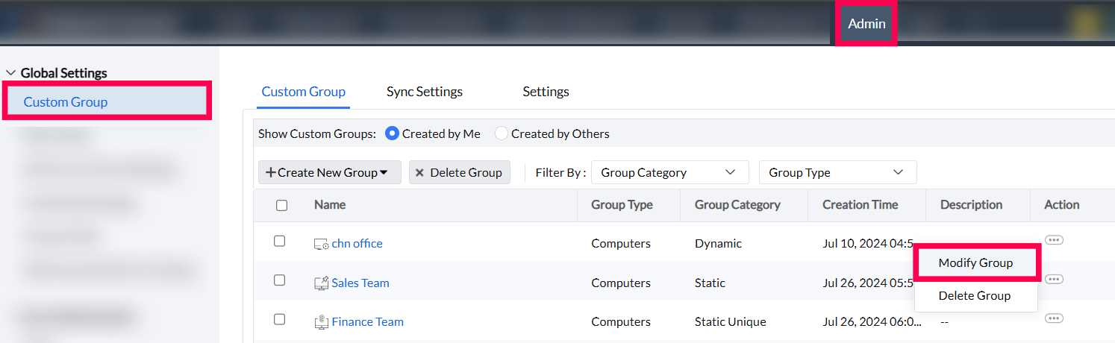Image resolution: width=1115 pixels, height=343 pixels.
Task: Open action menu for chn office row
Action: [x=1053, y=240]
